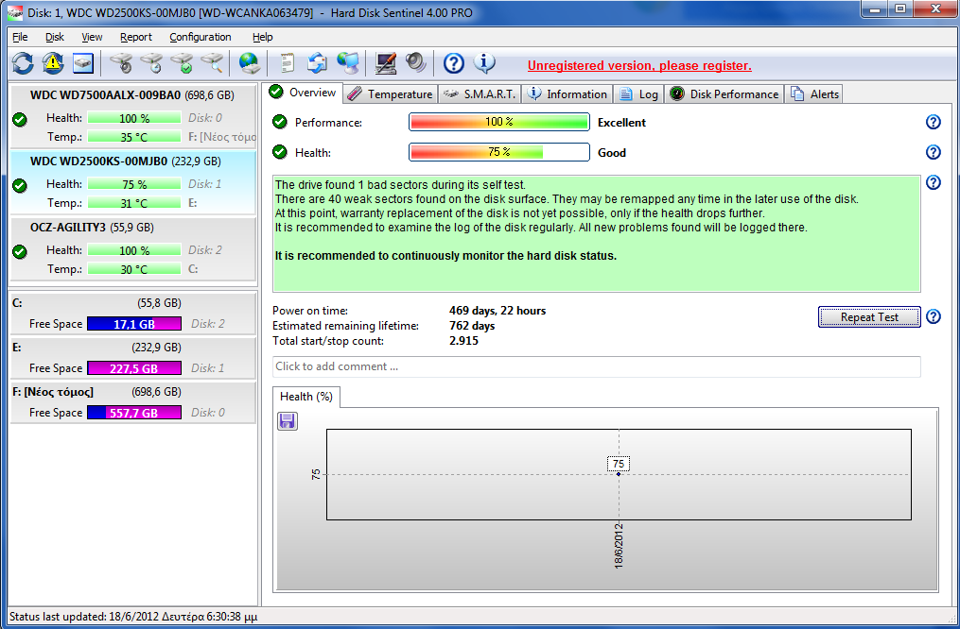
Task: Select the C: partition entry
Action: 132,314
